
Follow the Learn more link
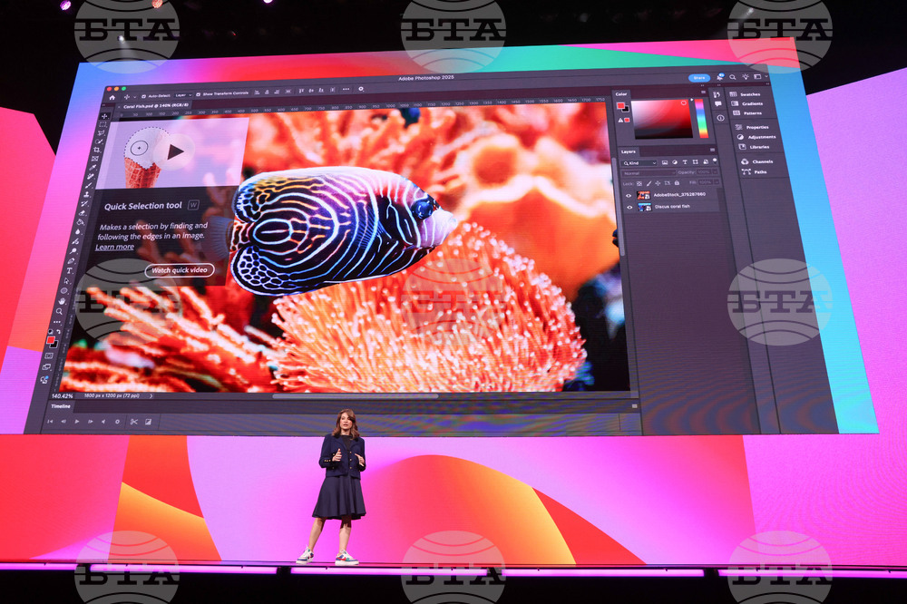point(115,247)
